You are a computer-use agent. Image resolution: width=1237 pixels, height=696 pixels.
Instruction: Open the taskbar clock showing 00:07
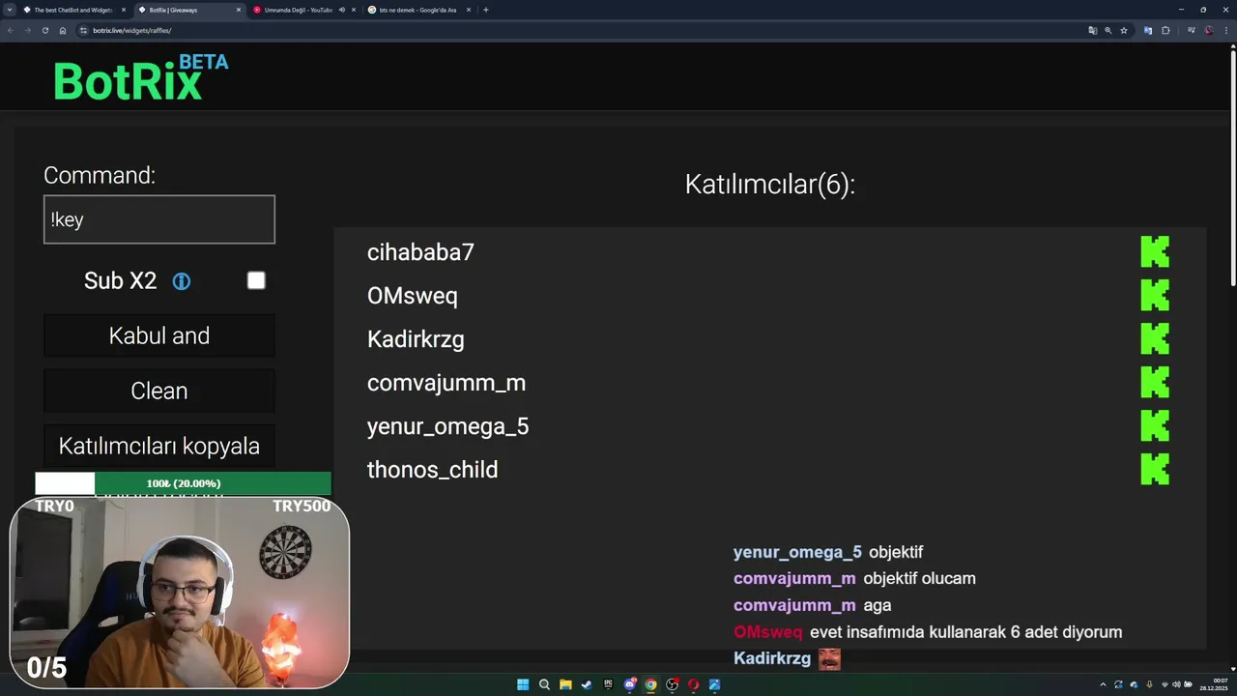[1214, 684]
